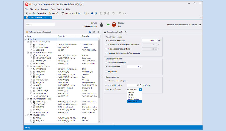The width and height of the screenshot is (226, 131).
Task: Click the Data Generator source icon
Action: [x=101, y=25]
